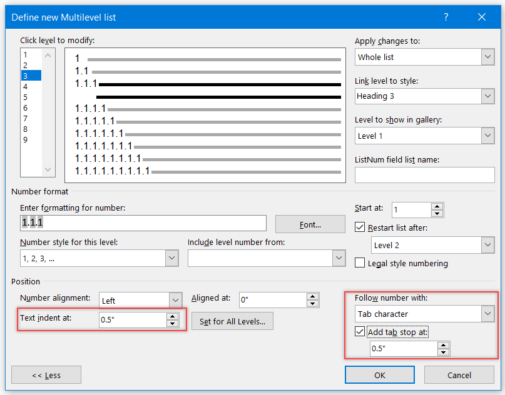505x395 pixels.
Task: Uncheck the Restart list after checkbox
Action: 360,227
